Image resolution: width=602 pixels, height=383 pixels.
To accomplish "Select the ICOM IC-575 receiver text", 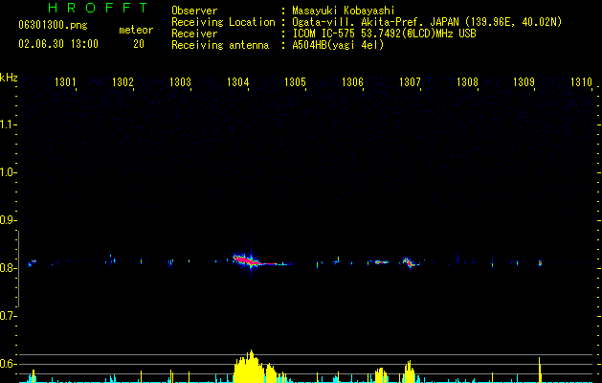I will [384, 34].
